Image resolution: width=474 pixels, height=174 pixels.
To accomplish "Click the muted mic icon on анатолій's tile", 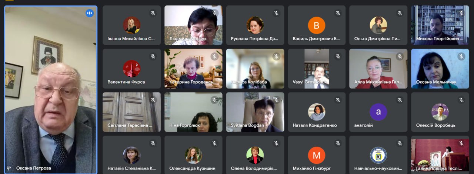I will pyautogui.click(x=399, y=100).
